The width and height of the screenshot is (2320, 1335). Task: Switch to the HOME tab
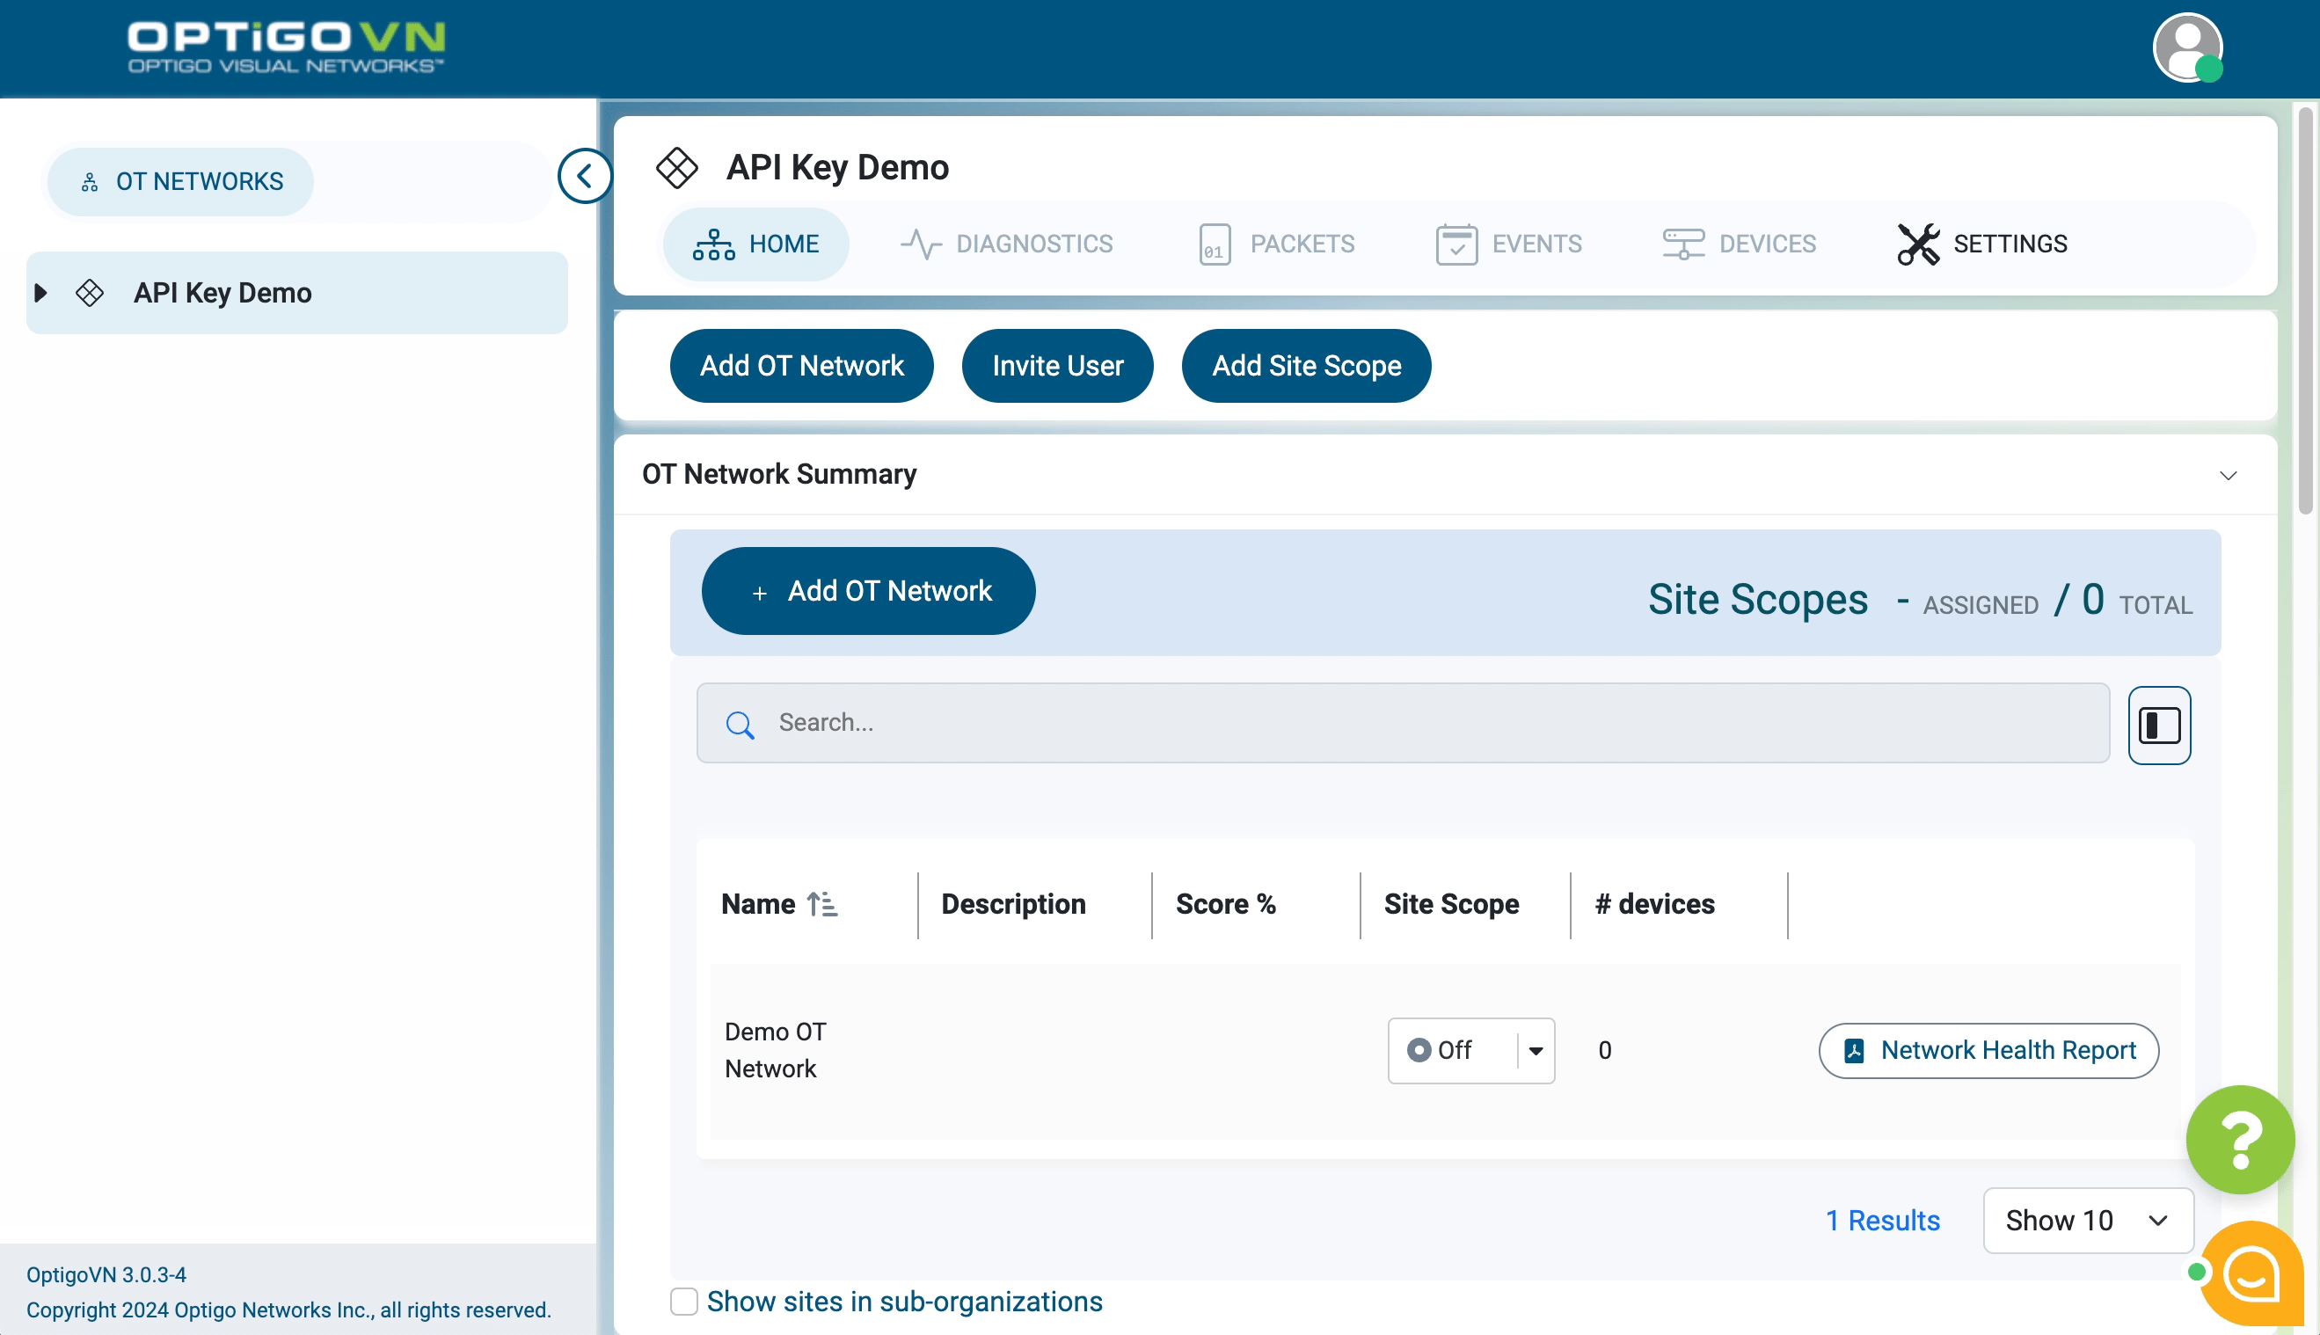755,244
